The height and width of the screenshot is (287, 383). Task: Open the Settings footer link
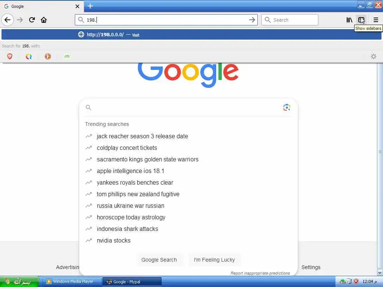point(311,267)
